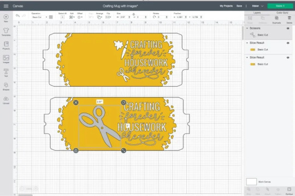This screenshot has width=295, height=196.
Task: Toggle visibility of first Slice Result layer
Action: click(x=288, y=43)
